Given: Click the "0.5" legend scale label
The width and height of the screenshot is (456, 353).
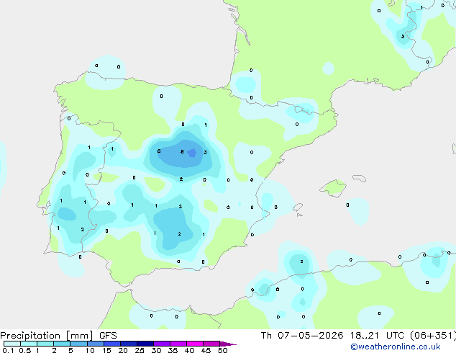Looking at the screenshot, I should coord(25,350).
